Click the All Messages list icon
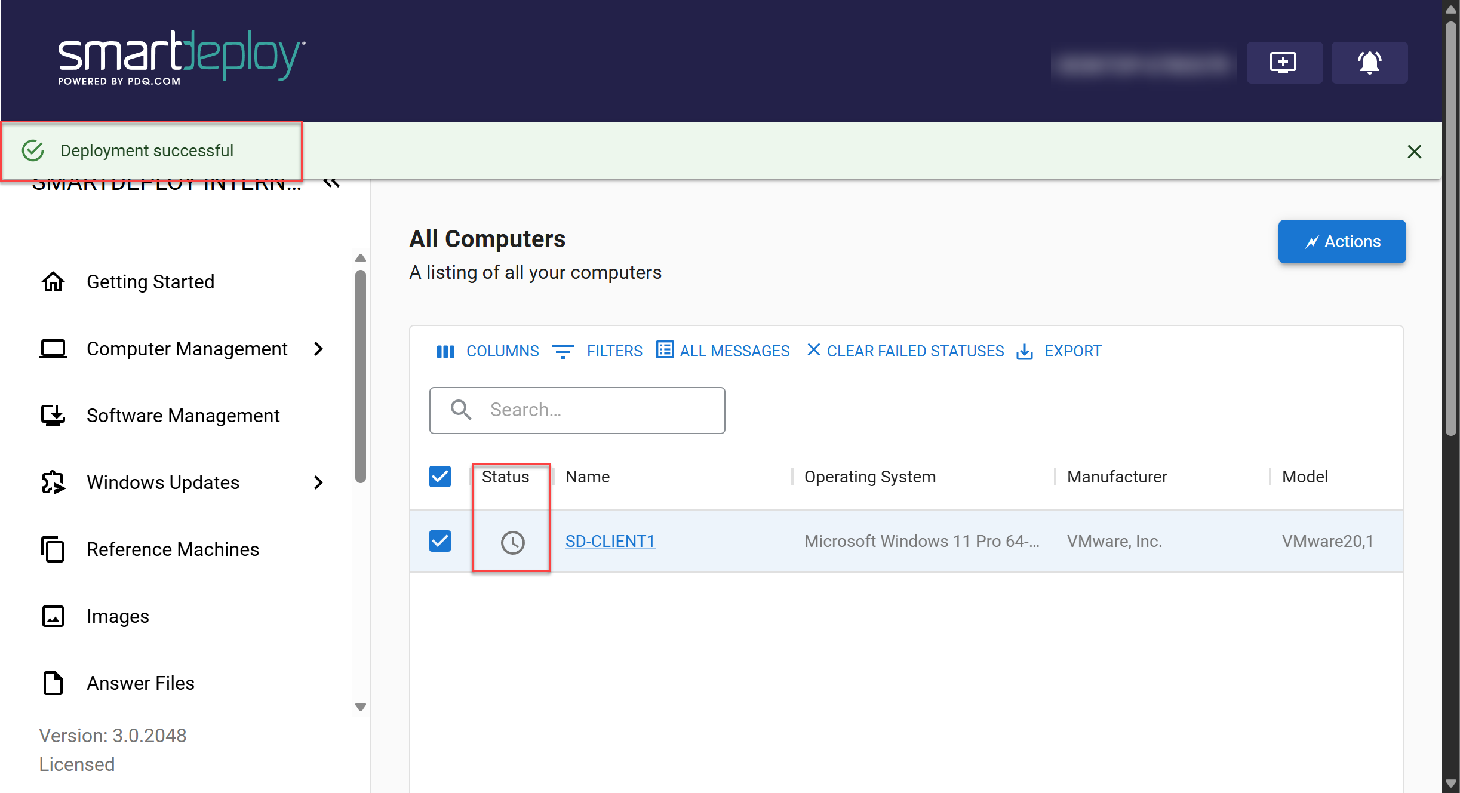This screenshot has height=793, width=1460. (665, 350)
